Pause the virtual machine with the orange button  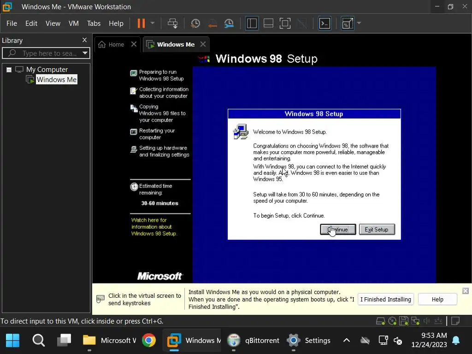click(141, 23)
